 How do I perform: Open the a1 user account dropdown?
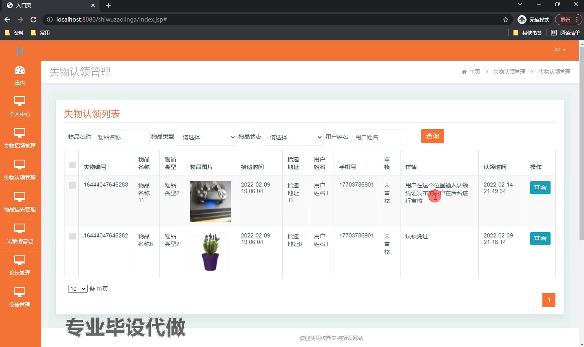click(x=560, y=50)
